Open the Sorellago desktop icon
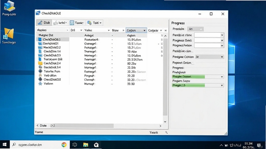This screenshot has height=149, width=266. click(x=9, y=36)
